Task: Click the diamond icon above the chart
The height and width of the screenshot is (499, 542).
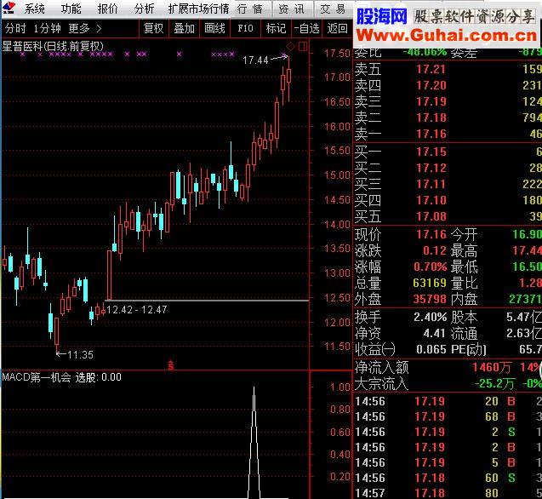Action: pyautogui.click(x=290, y=46)
